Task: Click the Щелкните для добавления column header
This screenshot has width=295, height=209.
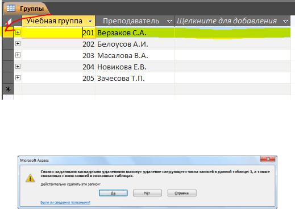Action: point(232,21)
